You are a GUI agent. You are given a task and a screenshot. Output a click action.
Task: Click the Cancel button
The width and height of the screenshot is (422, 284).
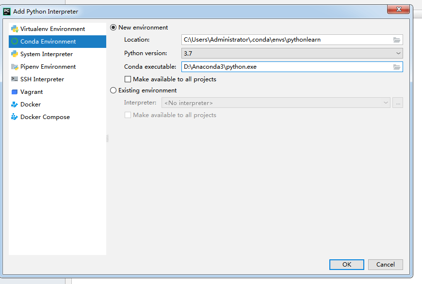[x=385, y=265]
